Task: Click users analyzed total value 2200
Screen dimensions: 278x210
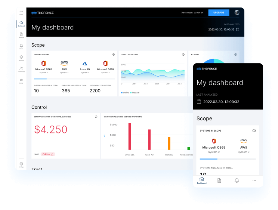Action: point(95,91)
